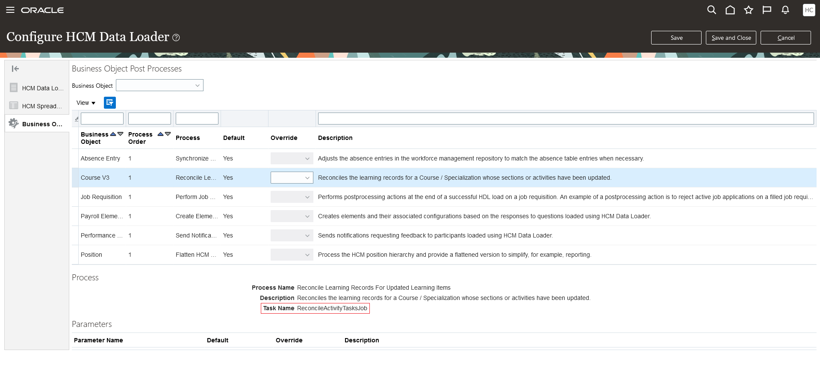This screenshot has width=820, height=377.
Task: Focus the Business Object filter field
Action: 102,119
